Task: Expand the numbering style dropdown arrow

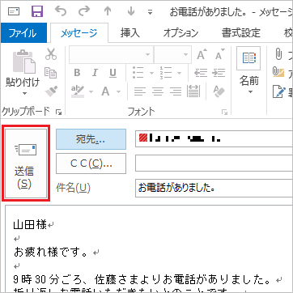Action: [180, 73]
